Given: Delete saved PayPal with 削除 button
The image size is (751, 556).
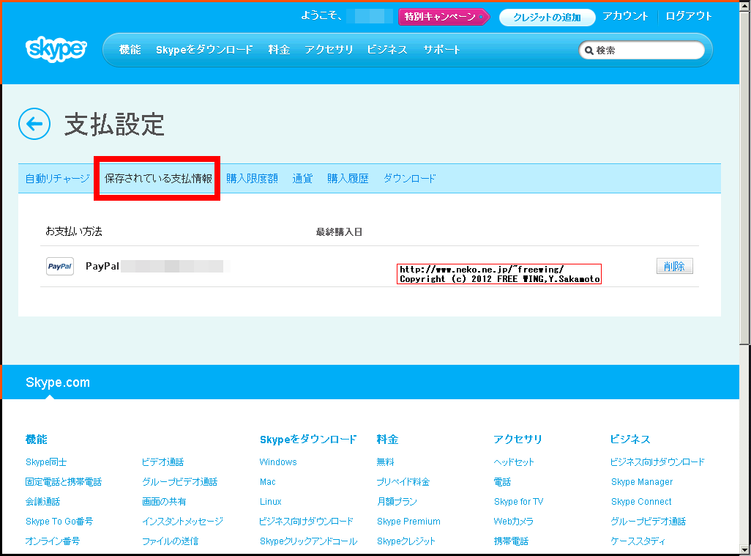Looking at the screenshot, I should click(674, 267).
